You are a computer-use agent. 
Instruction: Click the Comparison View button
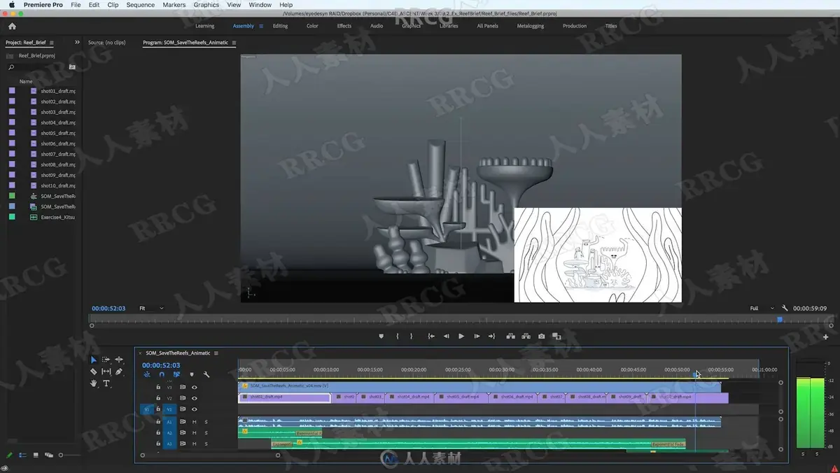(556, 336)
